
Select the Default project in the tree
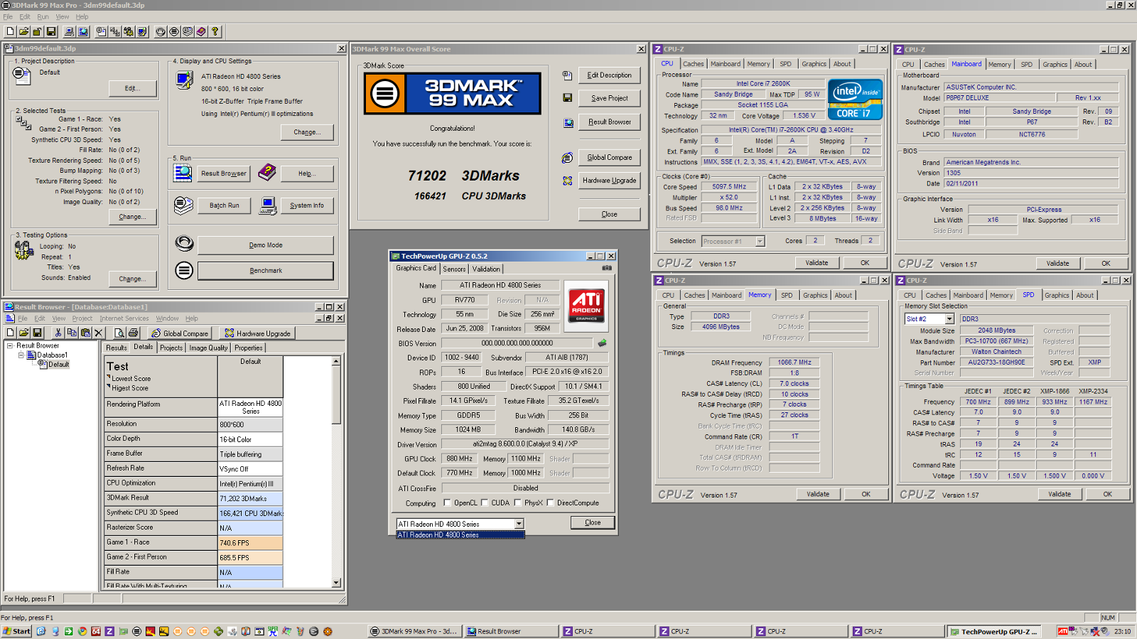coord(58,365)
